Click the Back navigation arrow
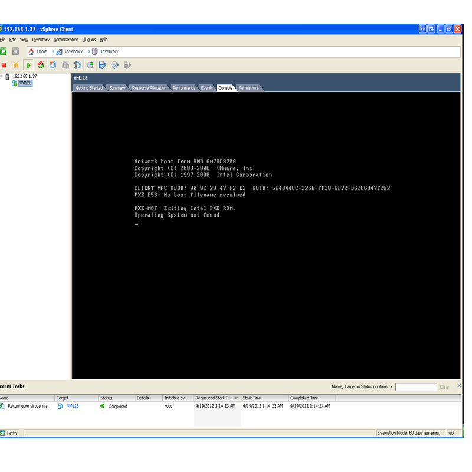The image size is (472, 472). [x=4, y=51]
